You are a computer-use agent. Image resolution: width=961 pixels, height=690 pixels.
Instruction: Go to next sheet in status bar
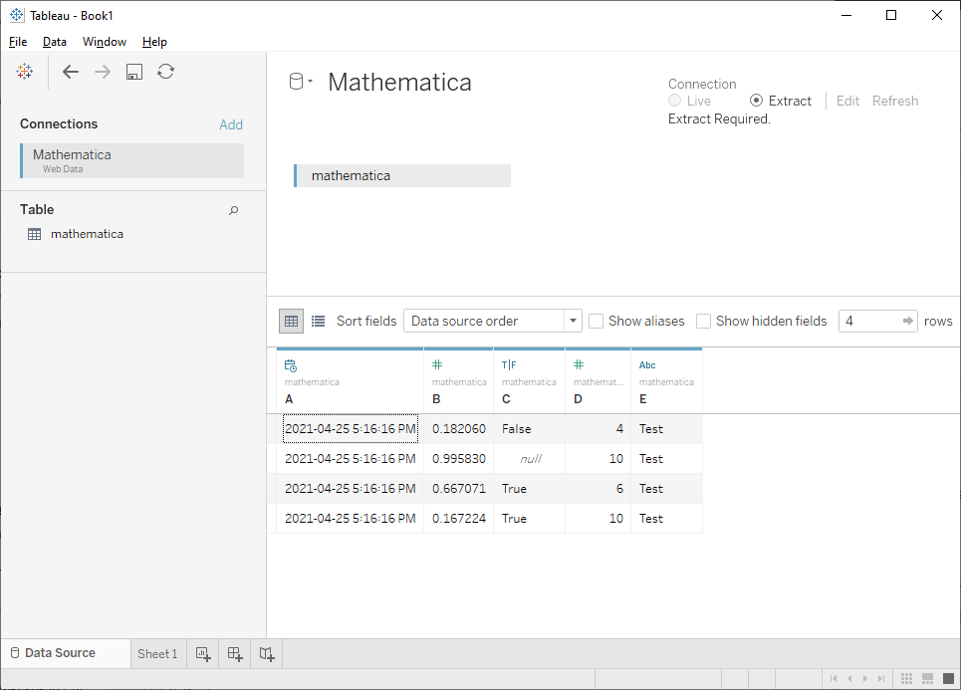click(865, 678)
